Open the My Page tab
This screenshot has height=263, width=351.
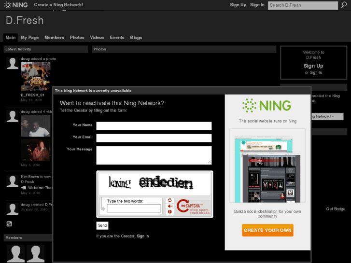coord(30,37)
